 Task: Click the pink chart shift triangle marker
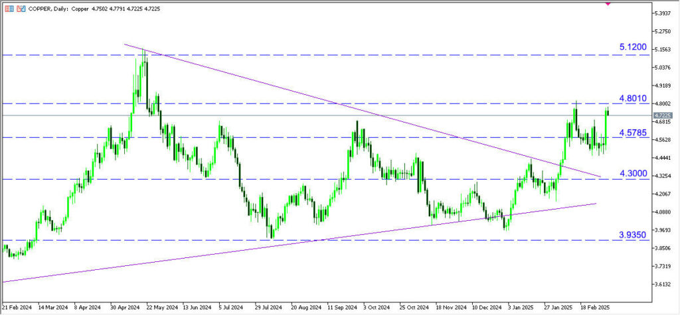click(608, 3)
